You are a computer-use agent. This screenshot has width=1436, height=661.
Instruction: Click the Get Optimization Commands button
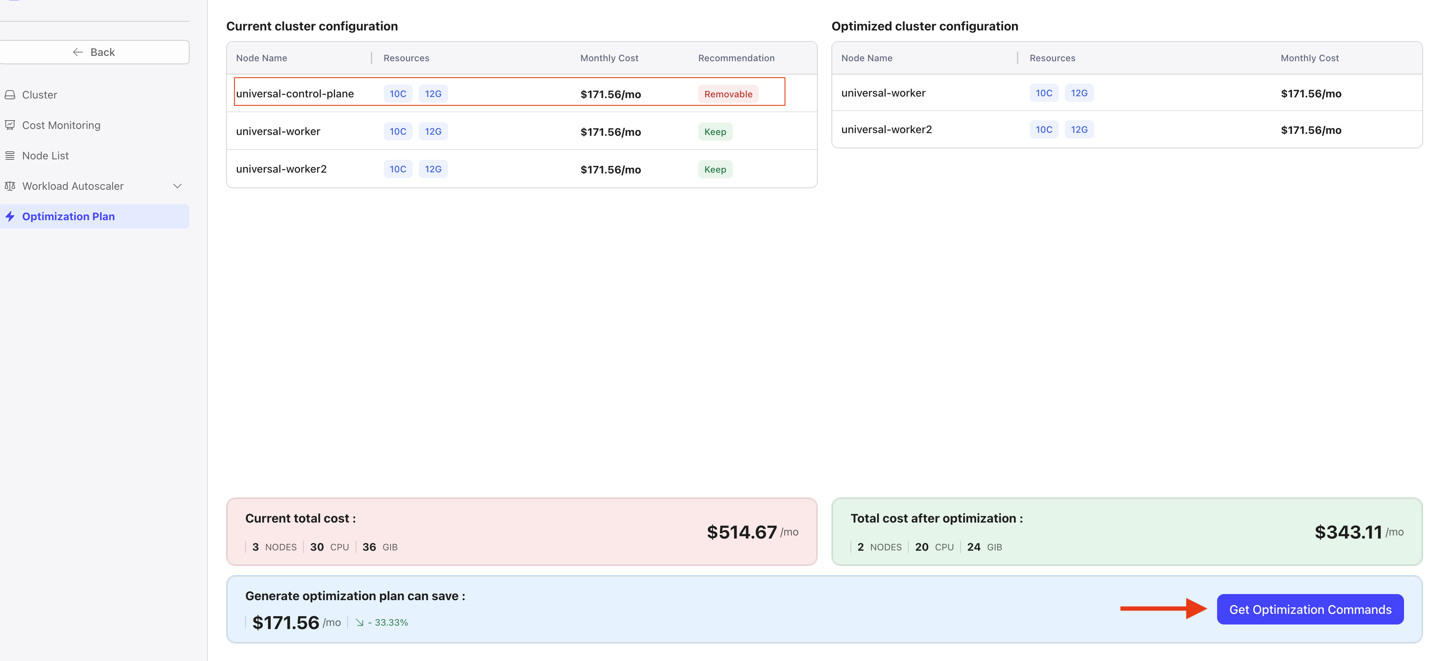tap(1310, 609)
